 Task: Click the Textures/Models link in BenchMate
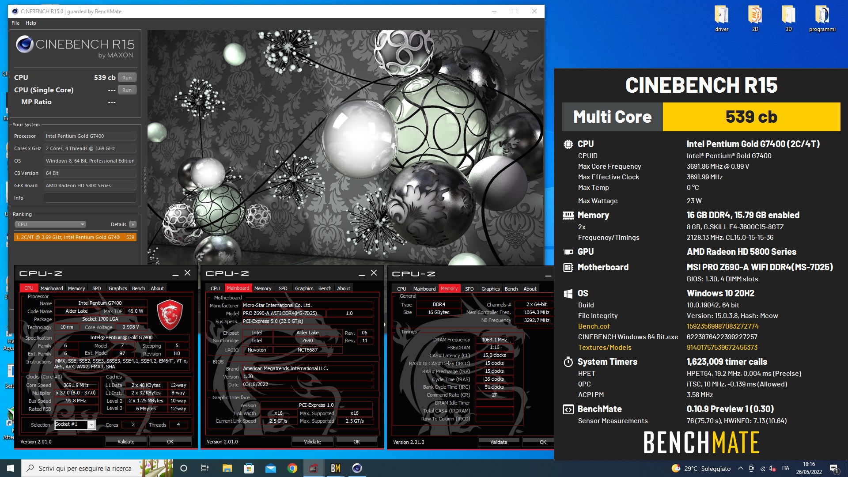605,348
